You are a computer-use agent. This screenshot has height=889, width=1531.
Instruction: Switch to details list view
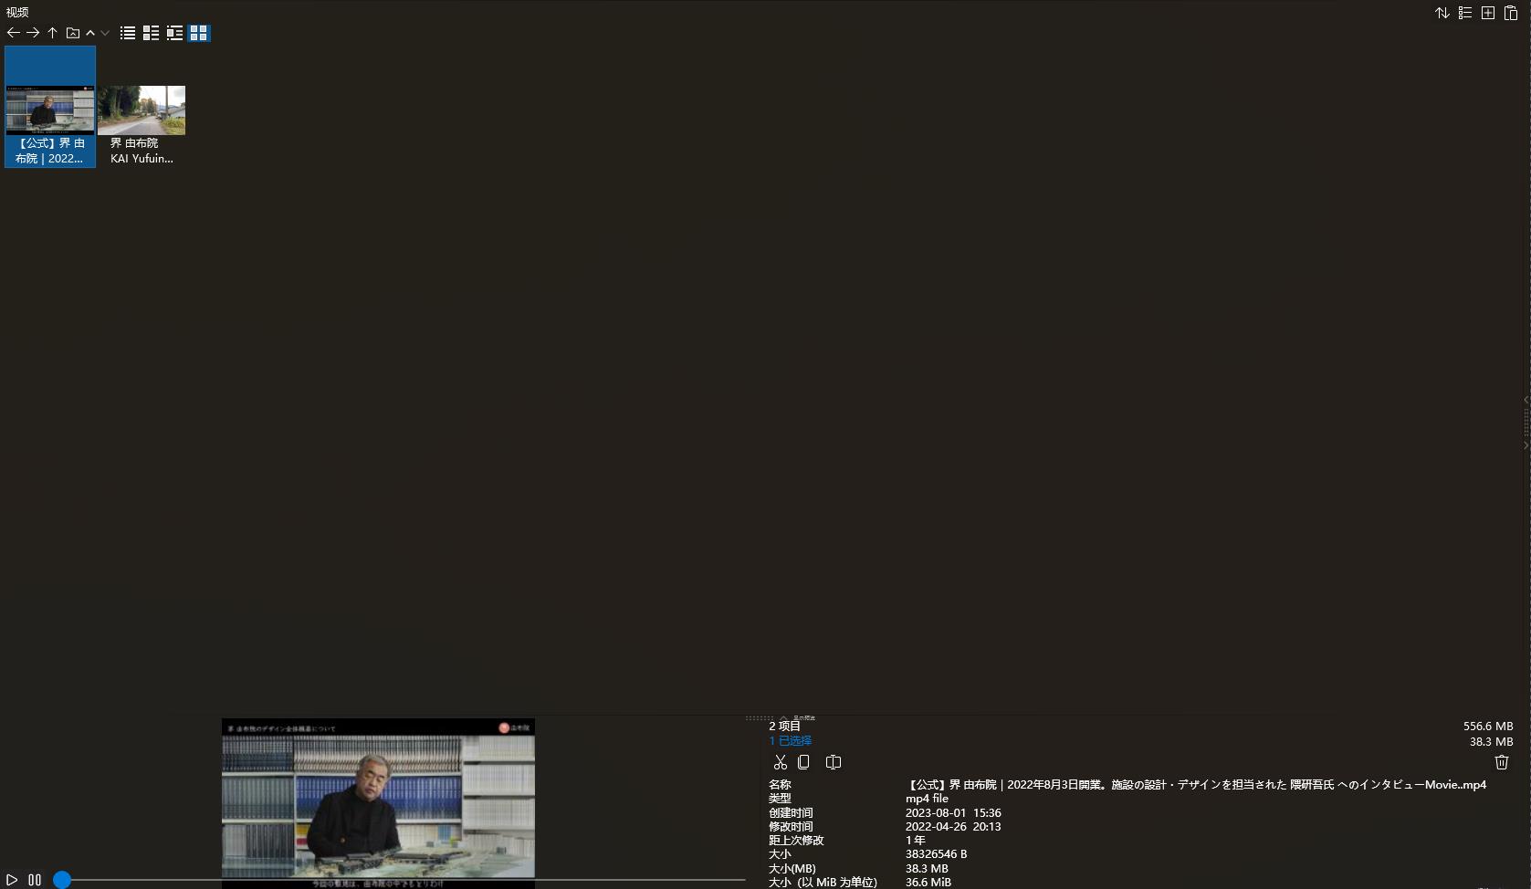tap(151, 33)
